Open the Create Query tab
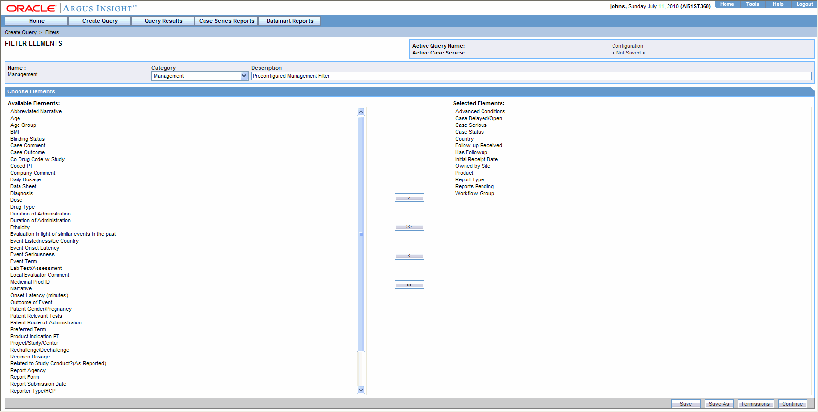Image resolution: width=818 pixels, height=412 pixels. pos(100,21)
